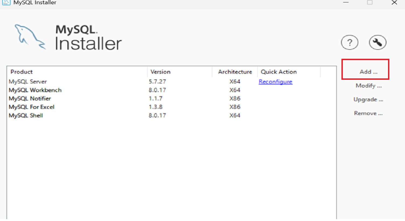Image resolution: width=405 pixels, height=221 pixels.
Task: Select the MySQL Server row
Action: 172,81
